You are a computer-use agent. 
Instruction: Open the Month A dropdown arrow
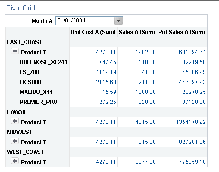click(119, 20)
